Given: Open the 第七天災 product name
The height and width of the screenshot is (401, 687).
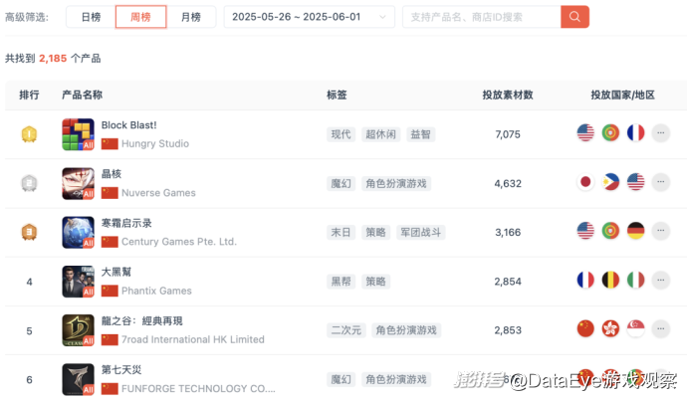Looking at the screenshot, I should 121,370.
